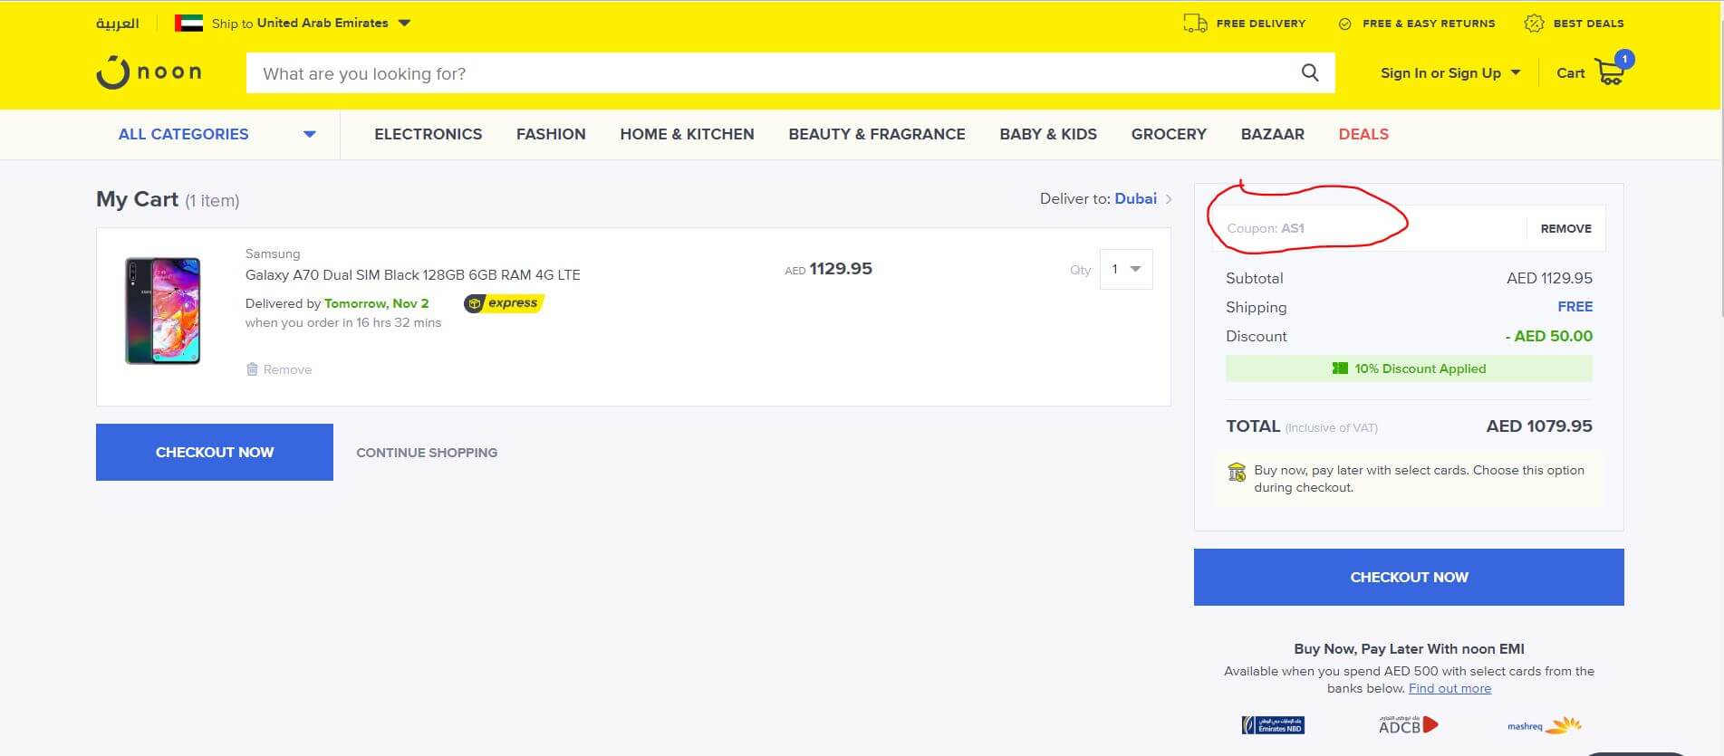The height and width of the screenshot is (756, 1724).
Task: Open the Home & Kitchen category
Action: point(687,134)
